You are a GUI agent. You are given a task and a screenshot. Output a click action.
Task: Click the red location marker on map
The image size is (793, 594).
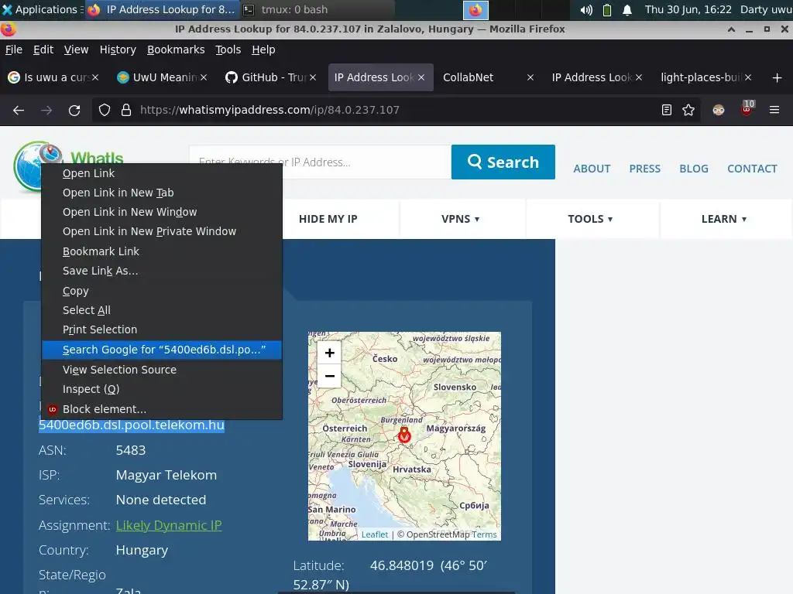coord(404,435)
